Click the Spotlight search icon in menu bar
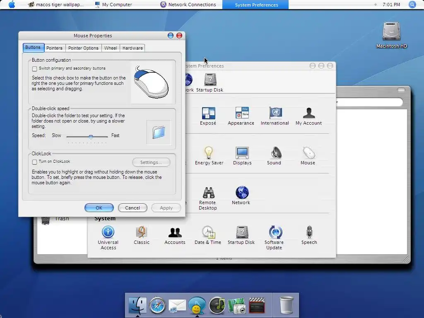The height and width of the screenshot is (318, 424). click(x=412, y=5)
